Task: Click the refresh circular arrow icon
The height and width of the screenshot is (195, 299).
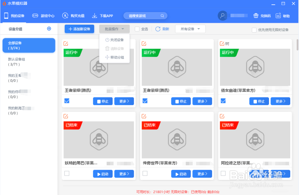Action: coord(158,29)
